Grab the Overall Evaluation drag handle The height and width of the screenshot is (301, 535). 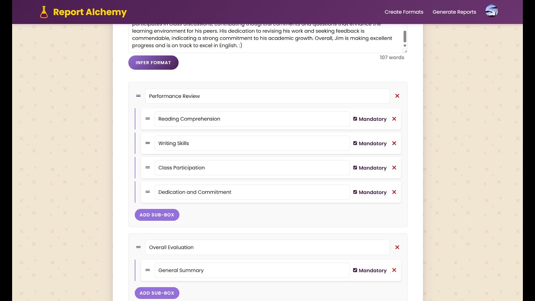coord(138,247)
